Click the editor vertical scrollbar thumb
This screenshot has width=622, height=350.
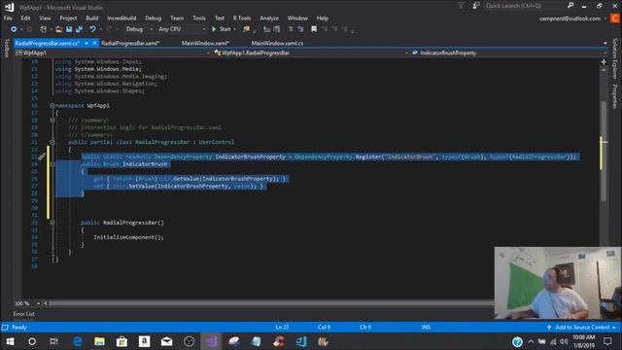pos(604,151)
